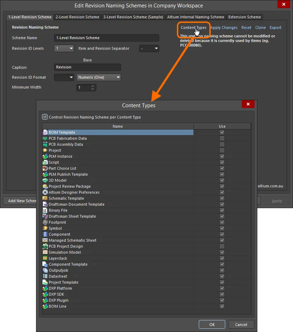Switch to the 2-Level Revision Scheme tab
This screenshot has height=332, width=293.
pos(77,17)
